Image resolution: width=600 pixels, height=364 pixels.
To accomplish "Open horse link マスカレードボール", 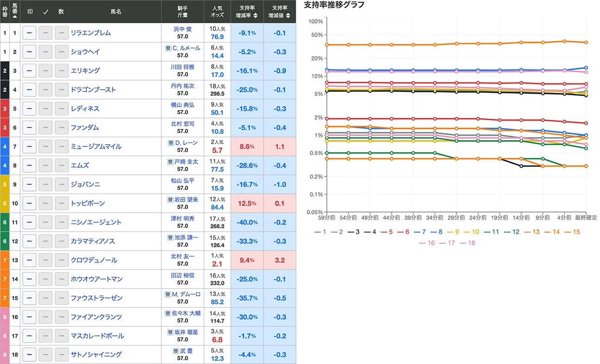I will pos(97,336).
